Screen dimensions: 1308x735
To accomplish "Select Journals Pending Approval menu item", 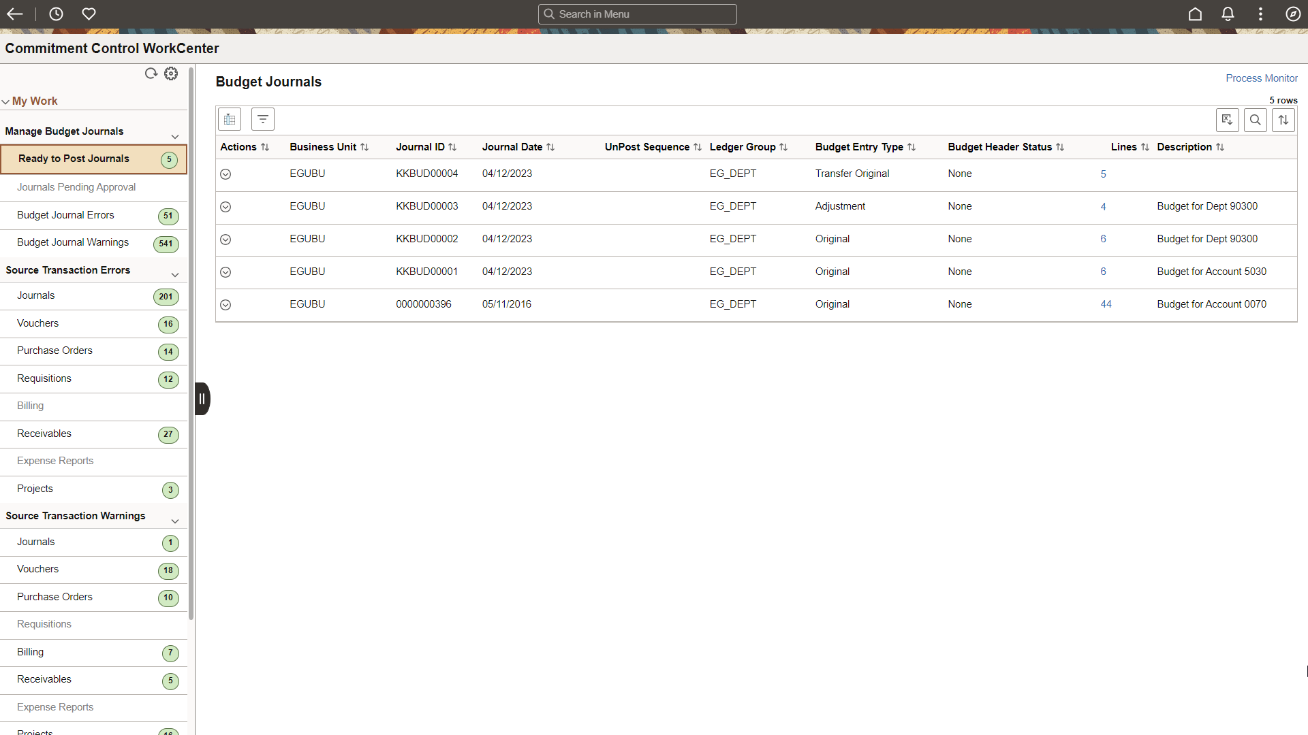I will click(76, 186).
